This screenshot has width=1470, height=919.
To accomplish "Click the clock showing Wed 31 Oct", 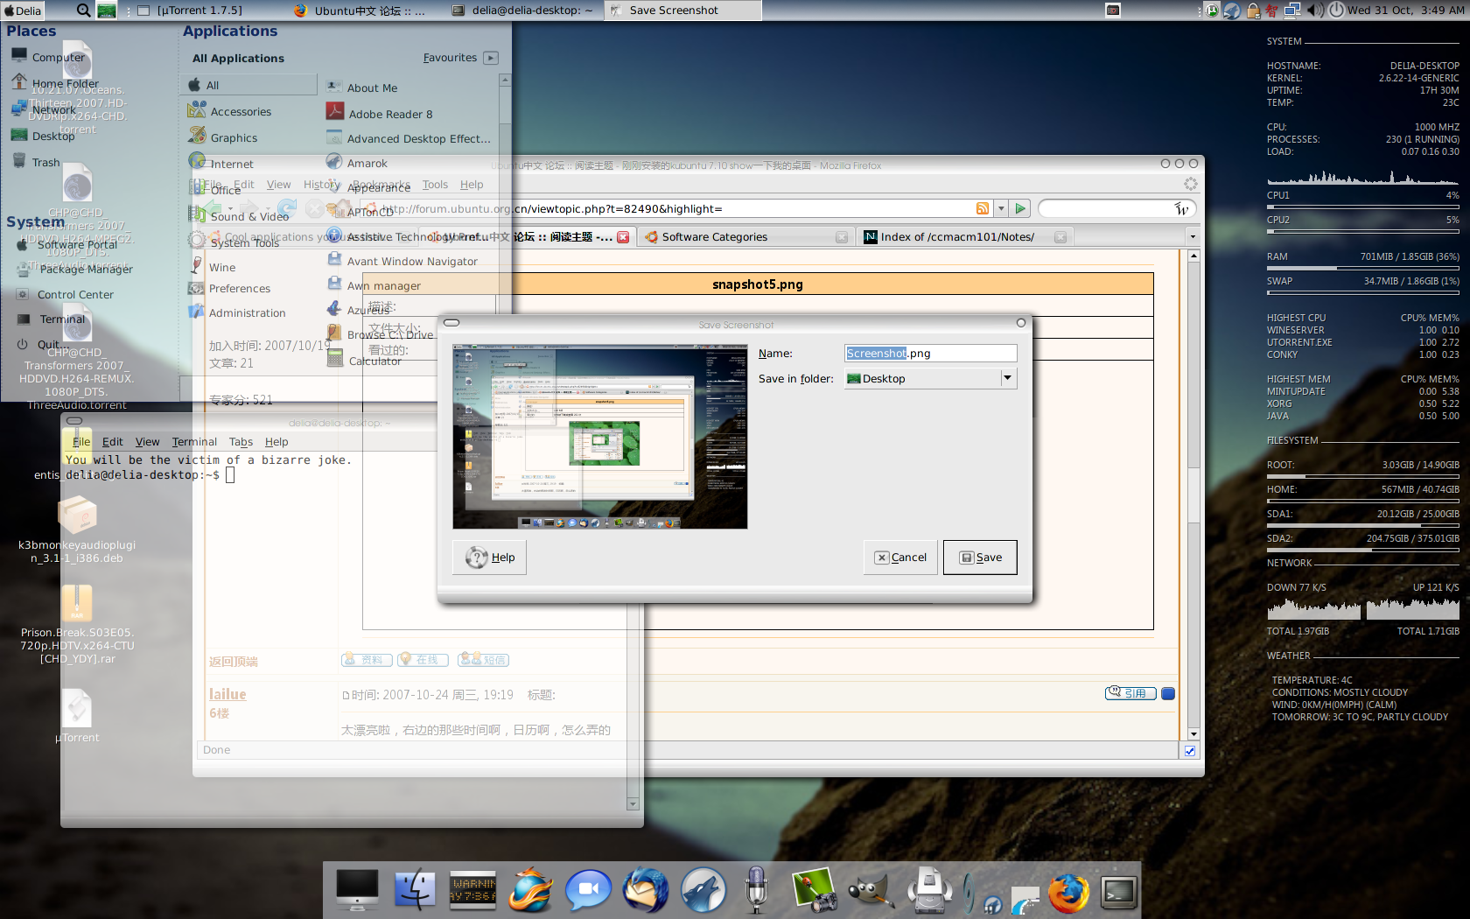I will (x=1406, y=11).
